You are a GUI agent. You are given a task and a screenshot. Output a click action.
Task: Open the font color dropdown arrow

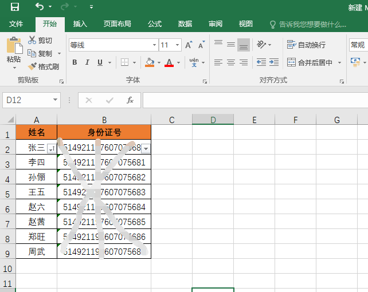[179, 62]
